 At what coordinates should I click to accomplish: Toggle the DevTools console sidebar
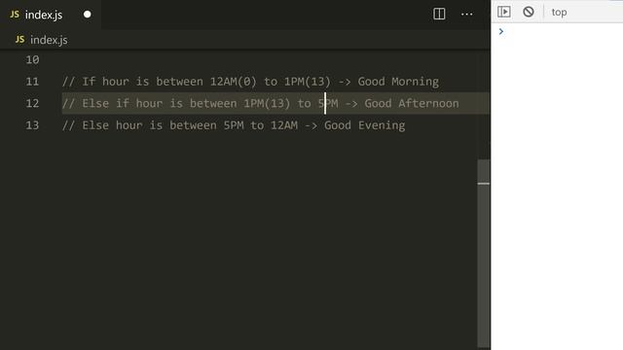504,12
